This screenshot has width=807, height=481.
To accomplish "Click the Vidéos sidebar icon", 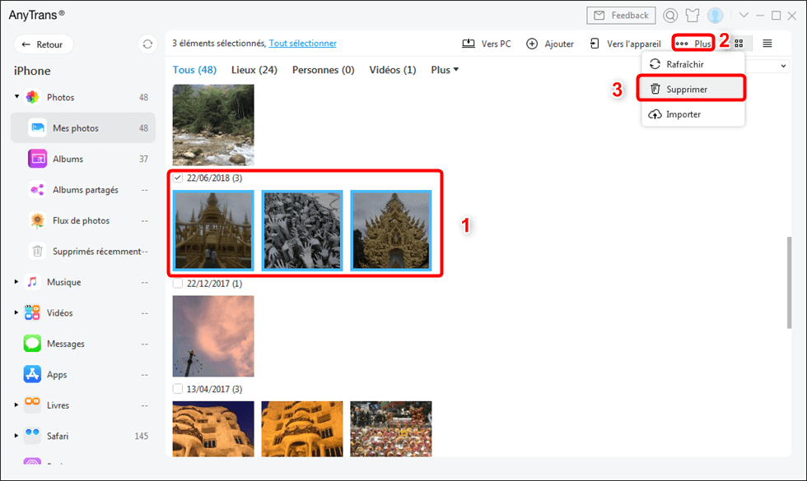I will pyautogui.click(x=32, y=312).
